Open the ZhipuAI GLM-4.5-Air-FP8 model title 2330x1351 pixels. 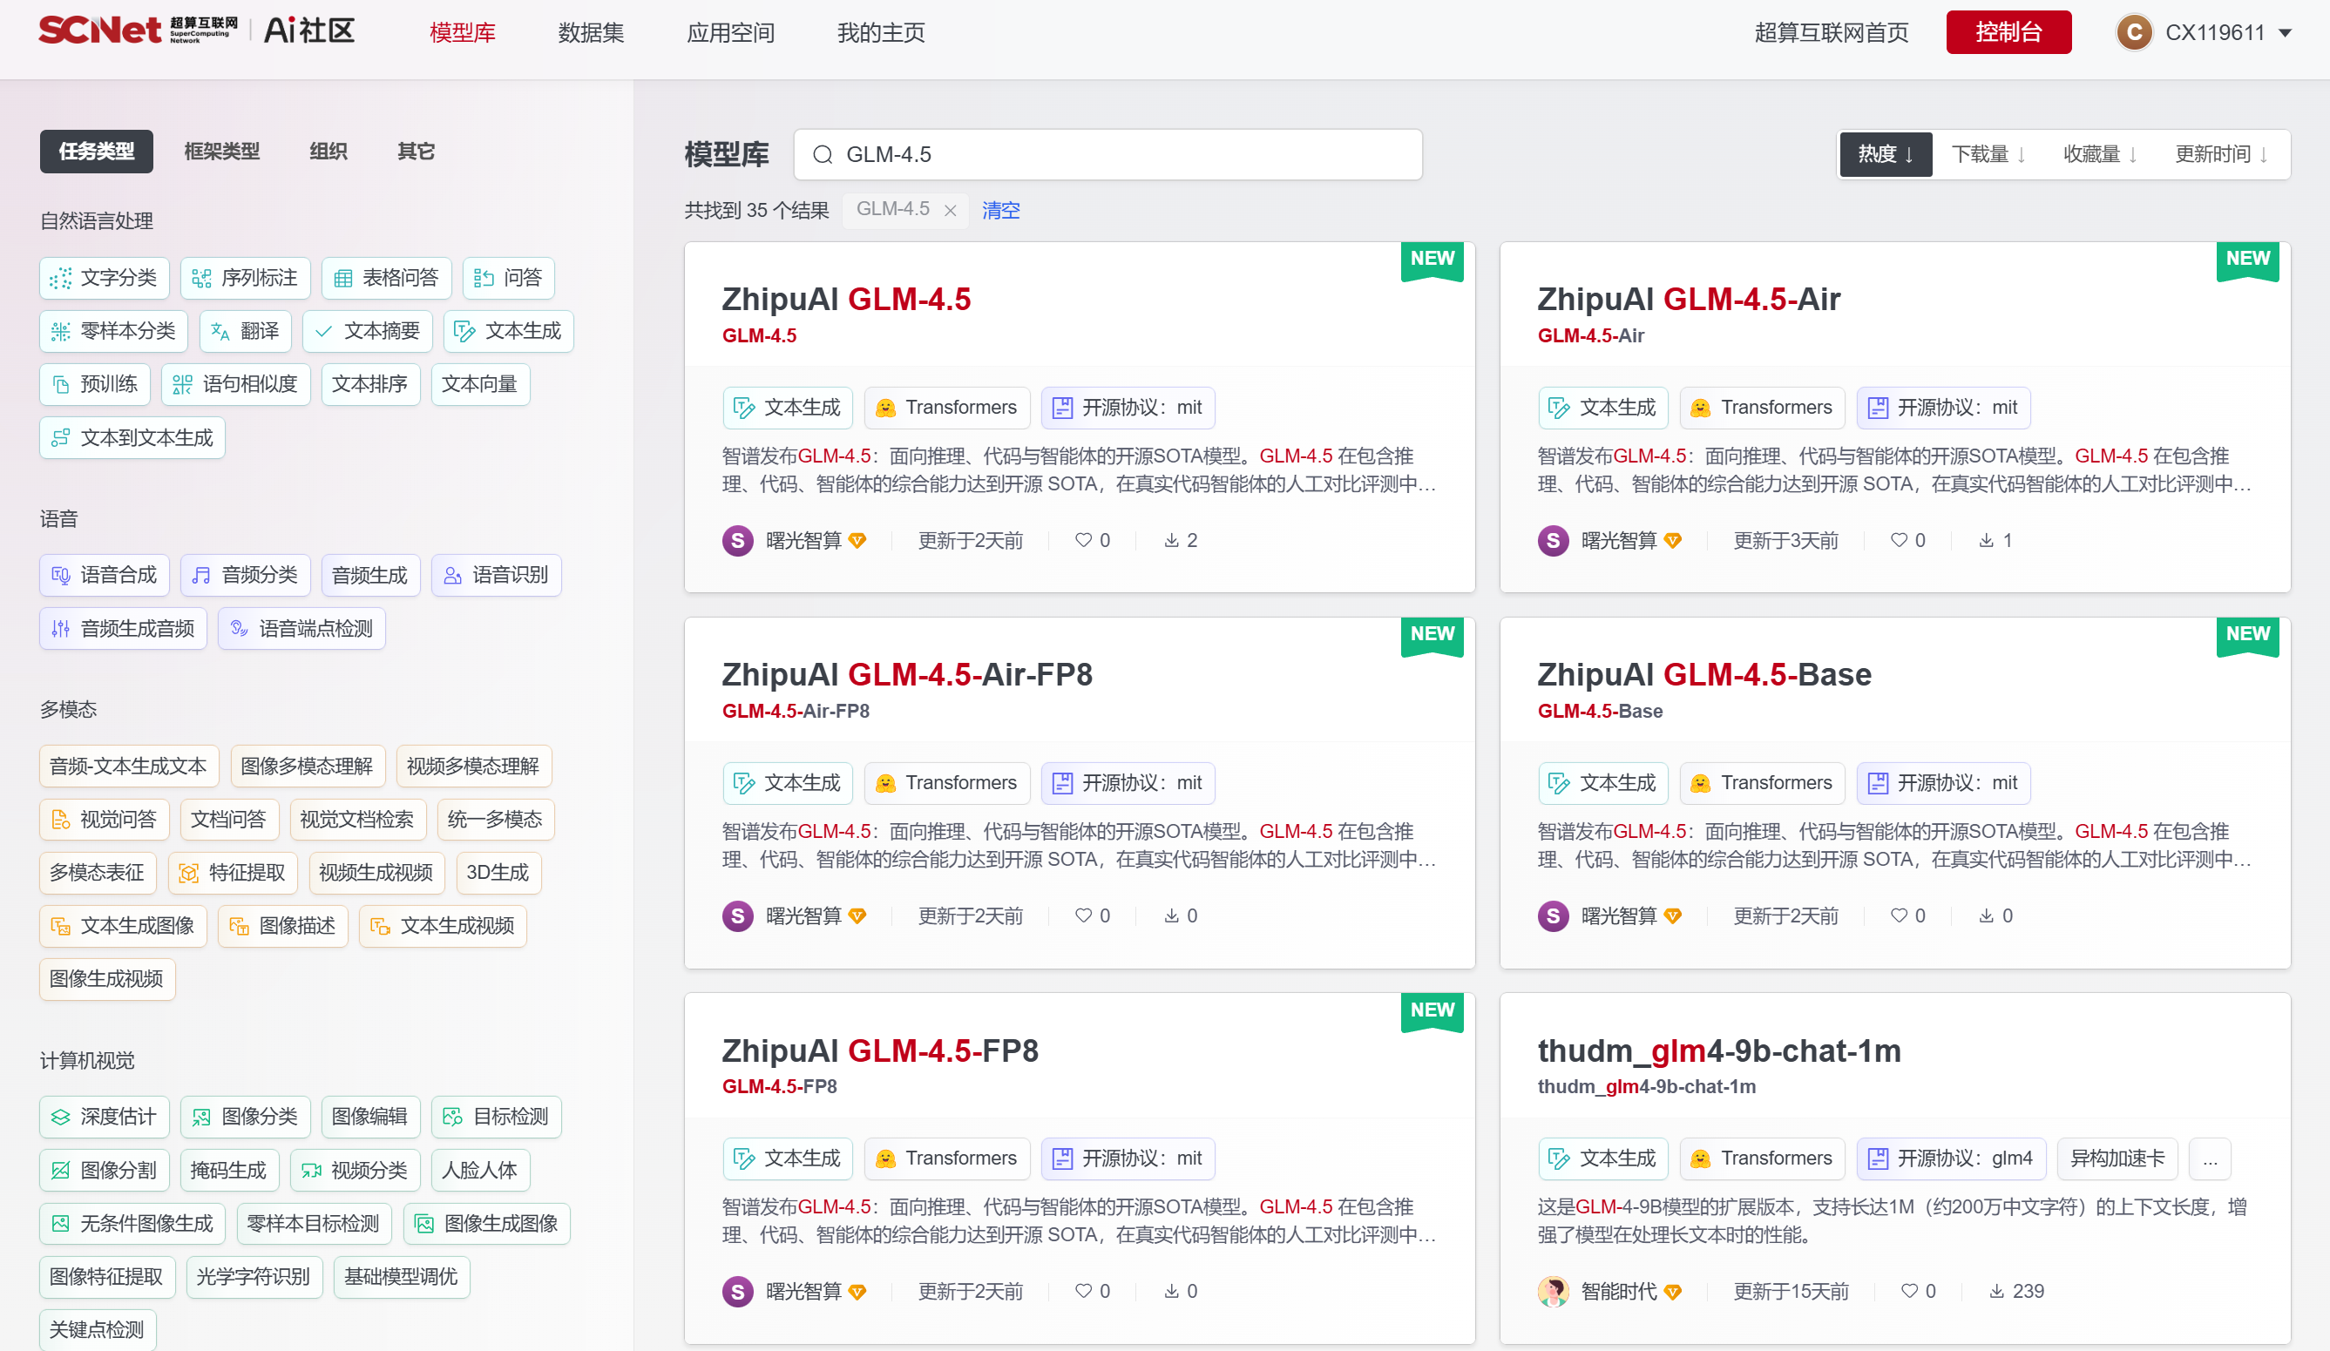[906, 674]
